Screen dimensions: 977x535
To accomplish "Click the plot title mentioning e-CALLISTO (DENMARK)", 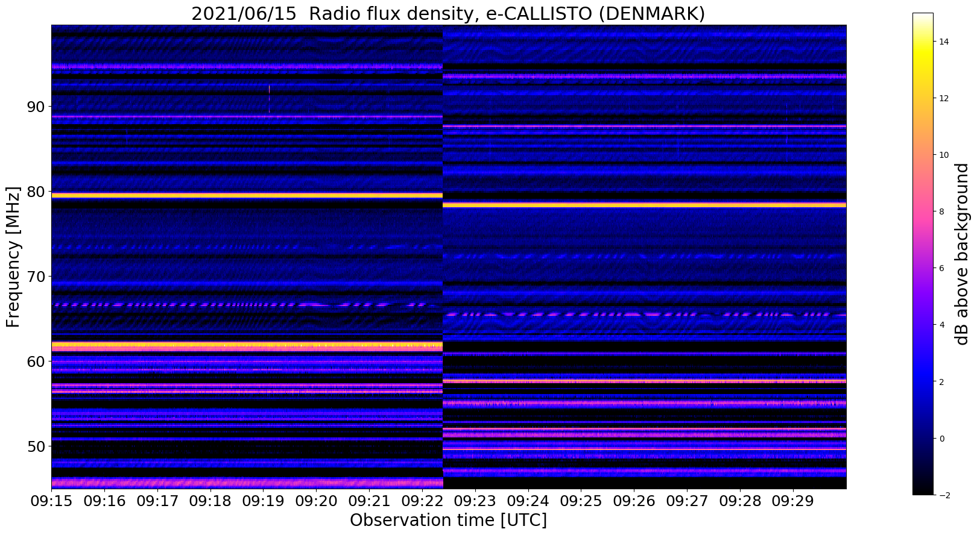I will point(448,13).
